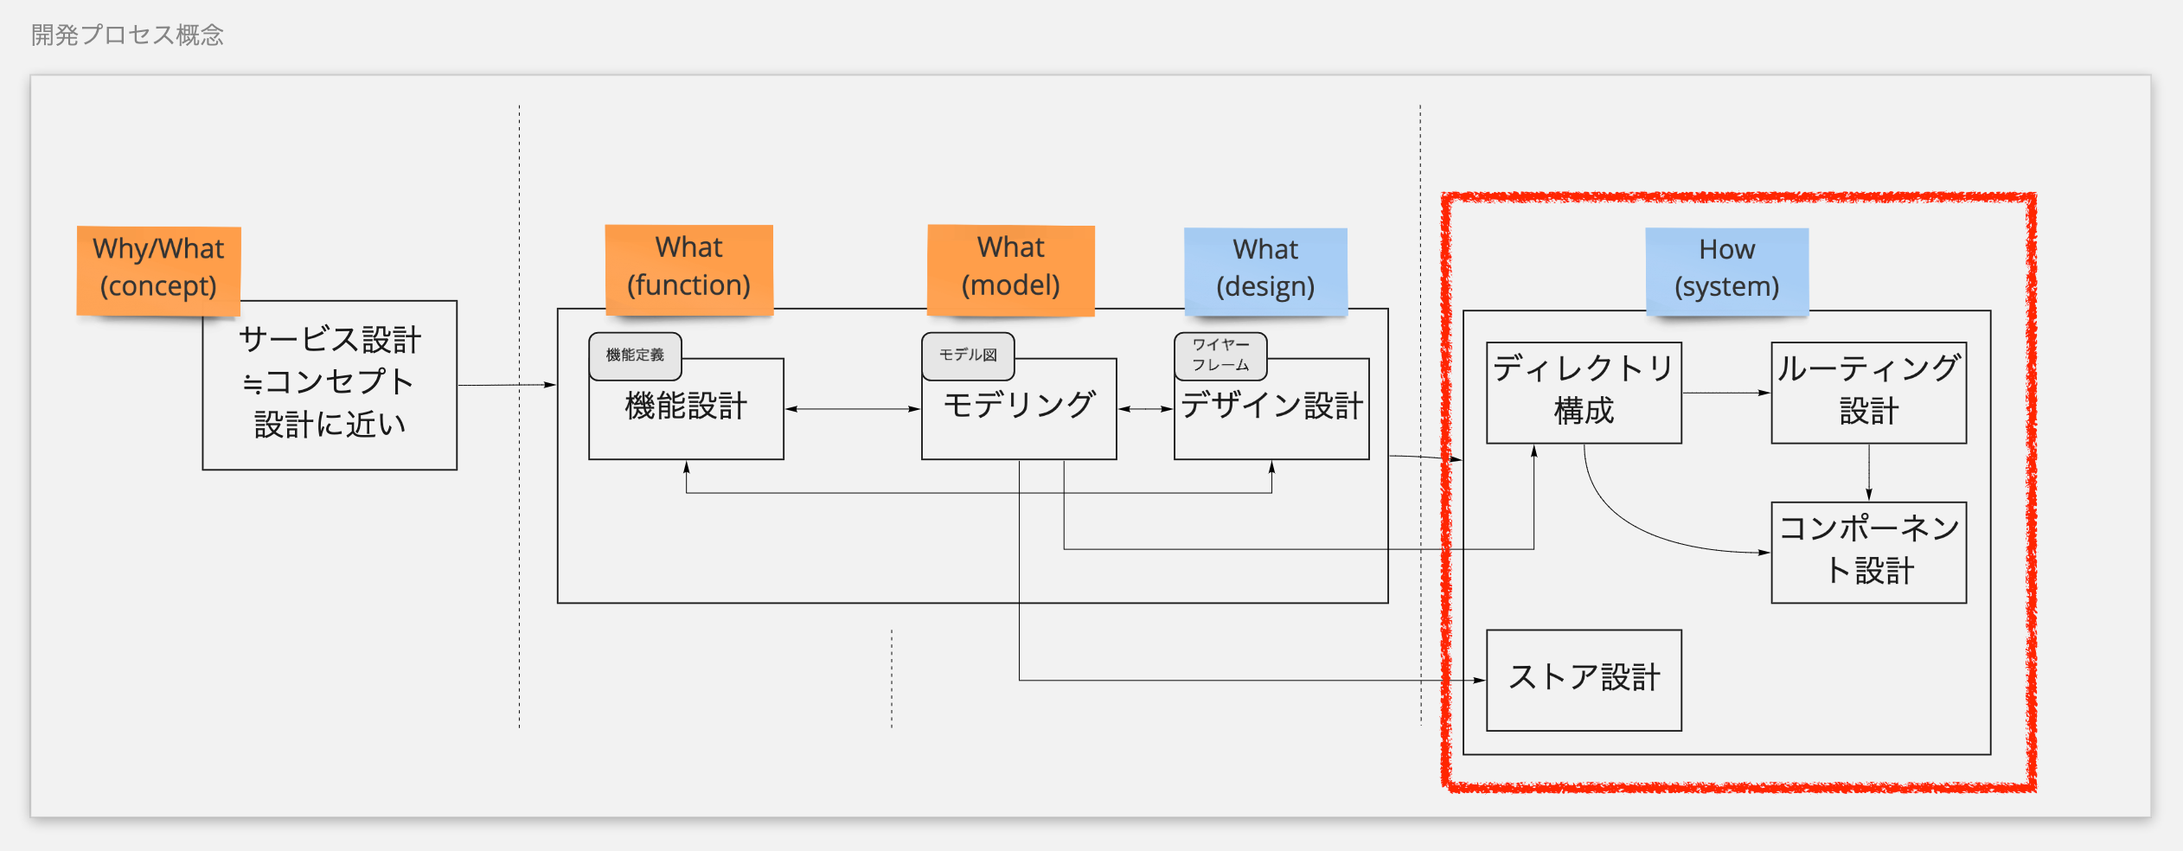The width and height of the screenshot is (2183, 851).
Task: Select the ストア設計 box
Action: point(1584,680)
